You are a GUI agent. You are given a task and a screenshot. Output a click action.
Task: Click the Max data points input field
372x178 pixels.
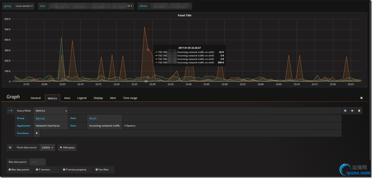tap(37, 162)
